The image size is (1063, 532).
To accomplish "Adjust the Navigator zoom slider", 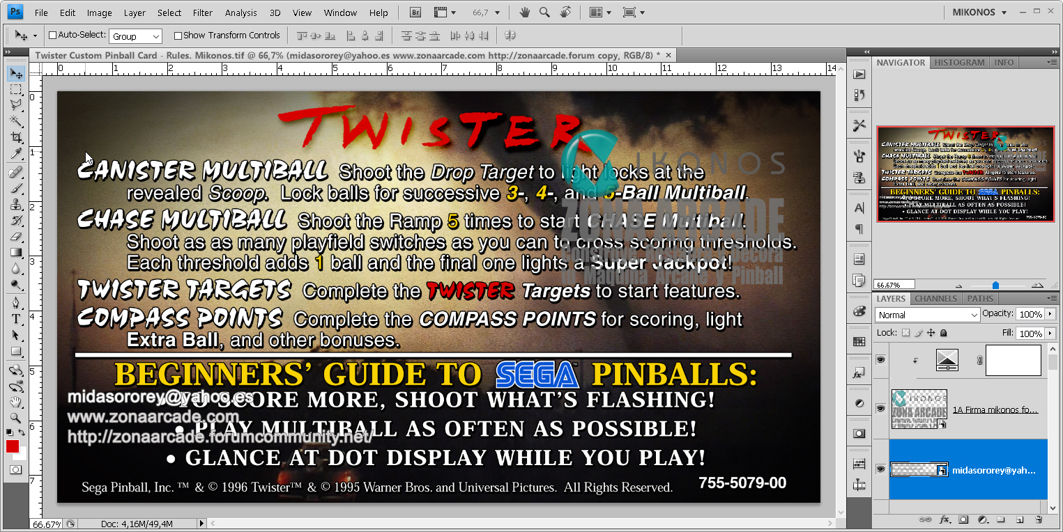I will tap(995, 285).
